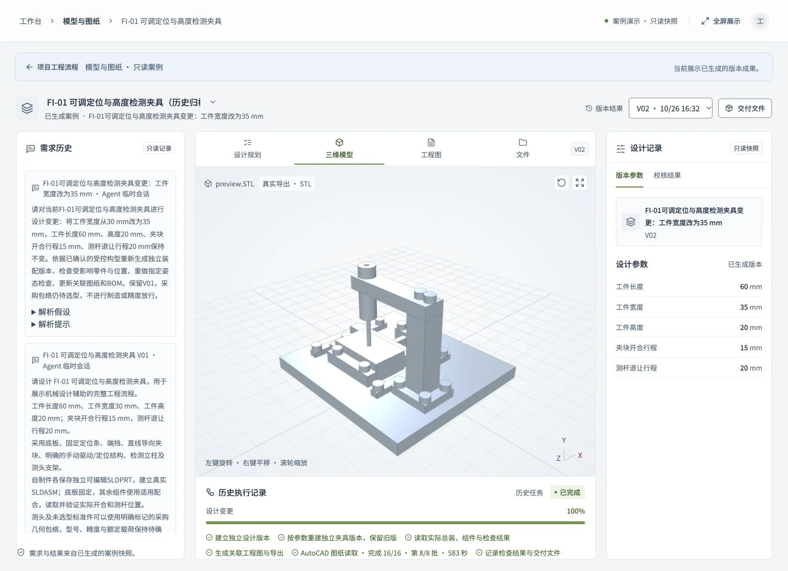788x571 pixels.
Task: Select the 三维模型 tab
Action: 339,148
